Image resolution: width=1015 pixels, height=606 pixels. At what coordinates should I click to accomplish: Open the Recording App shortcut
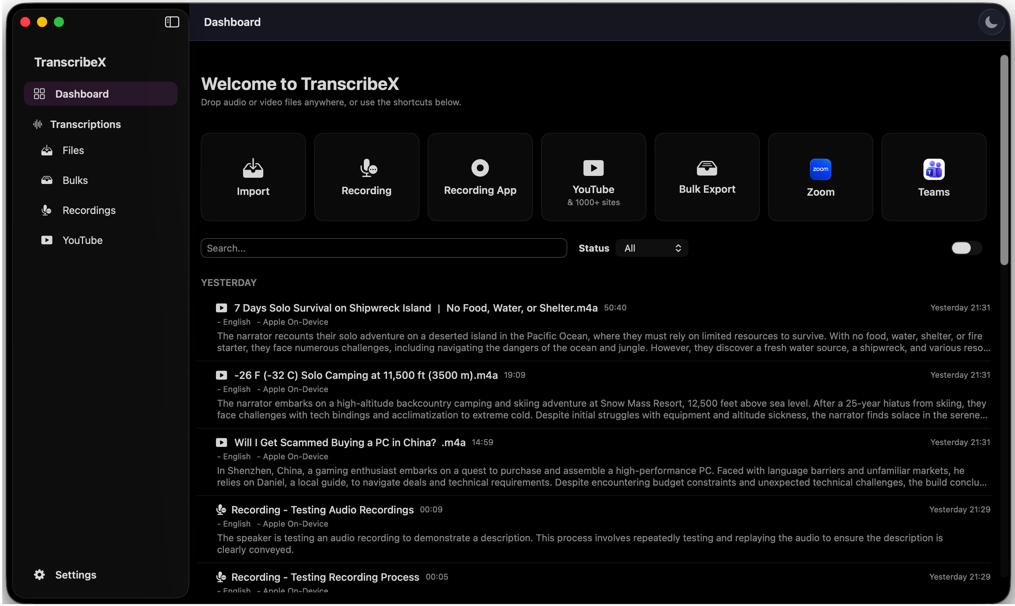pos(480,177)
